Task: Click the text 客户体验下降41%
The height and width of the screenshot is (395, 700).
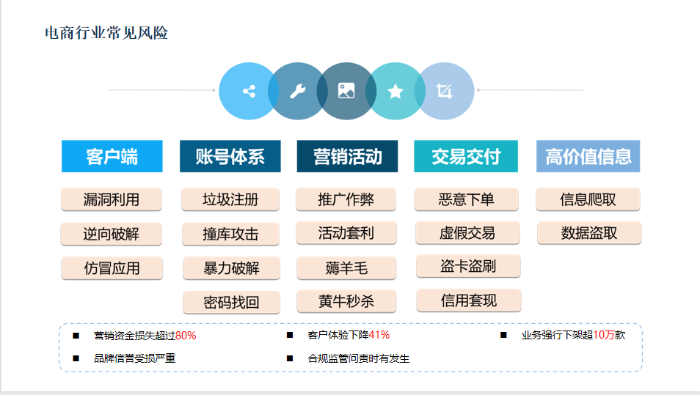Action: (x=349, y=335)
